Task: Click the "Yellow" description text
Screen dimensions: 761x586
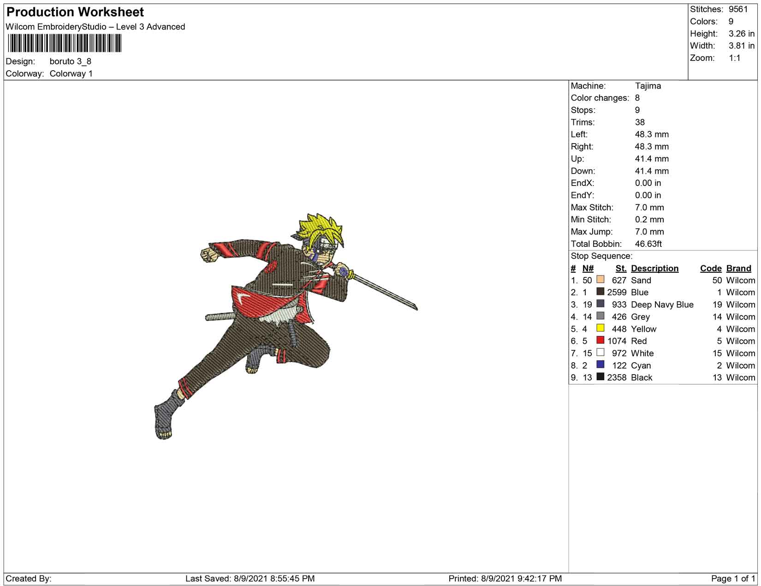Action: tap(643, 329)
